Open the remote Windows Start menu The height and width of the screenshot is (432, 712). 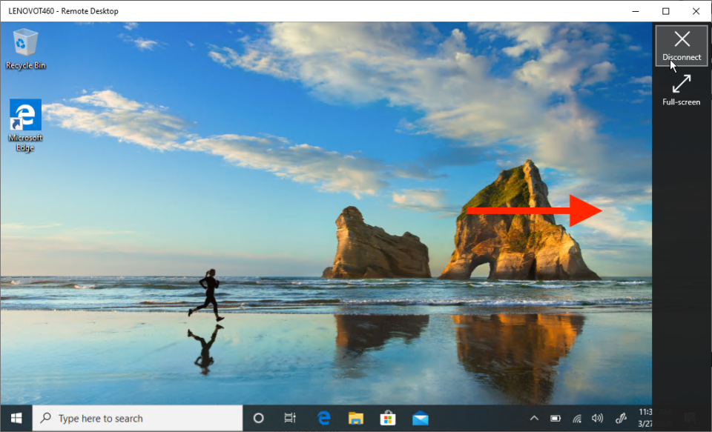tap(16, 418)
